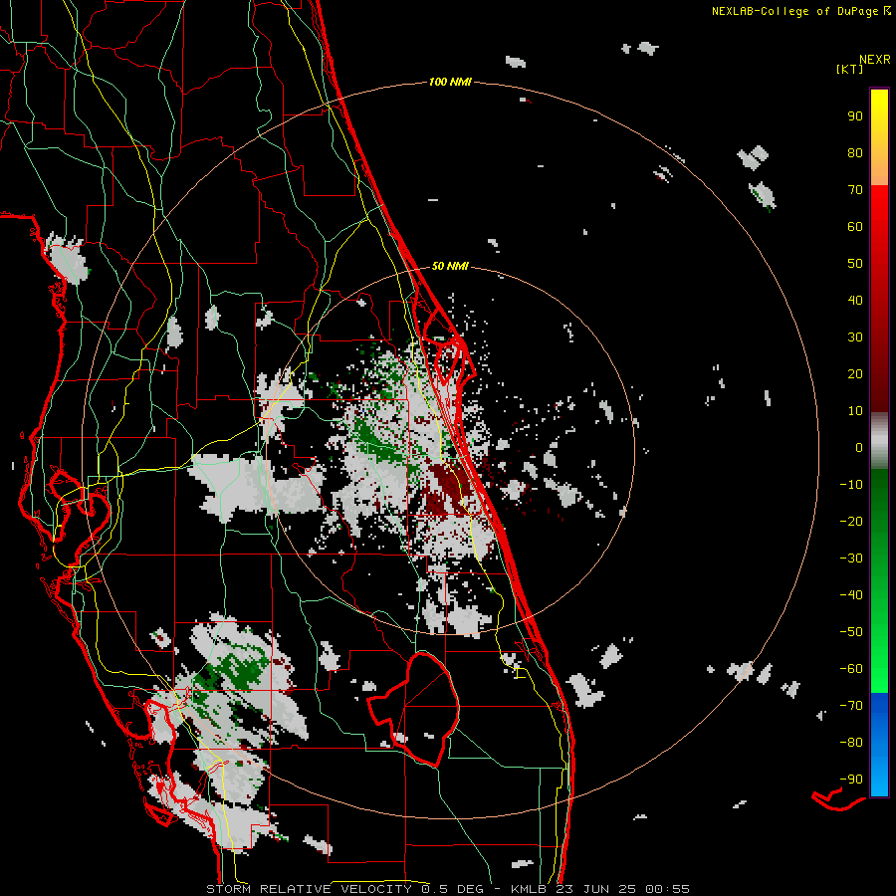The image size is (896, 896).
Task: Click the -50 value on the velocity scale
Action: [x=851, y=632]
